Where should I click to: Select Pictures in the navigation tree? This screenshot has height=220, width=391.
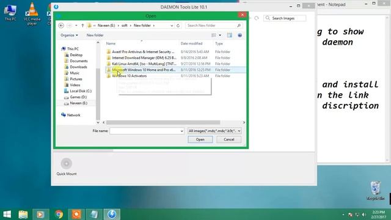76,79
